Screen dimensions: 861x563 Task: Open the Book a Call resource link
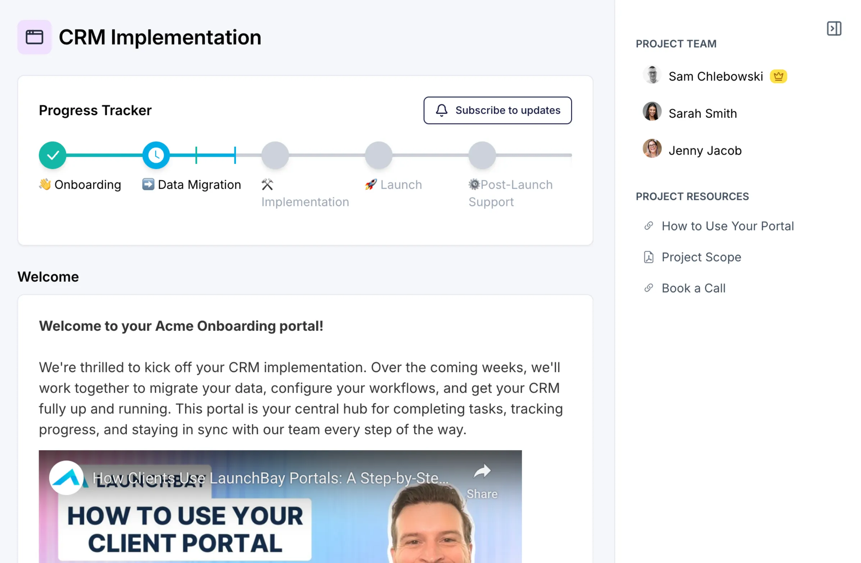click(x=693, y=288)
